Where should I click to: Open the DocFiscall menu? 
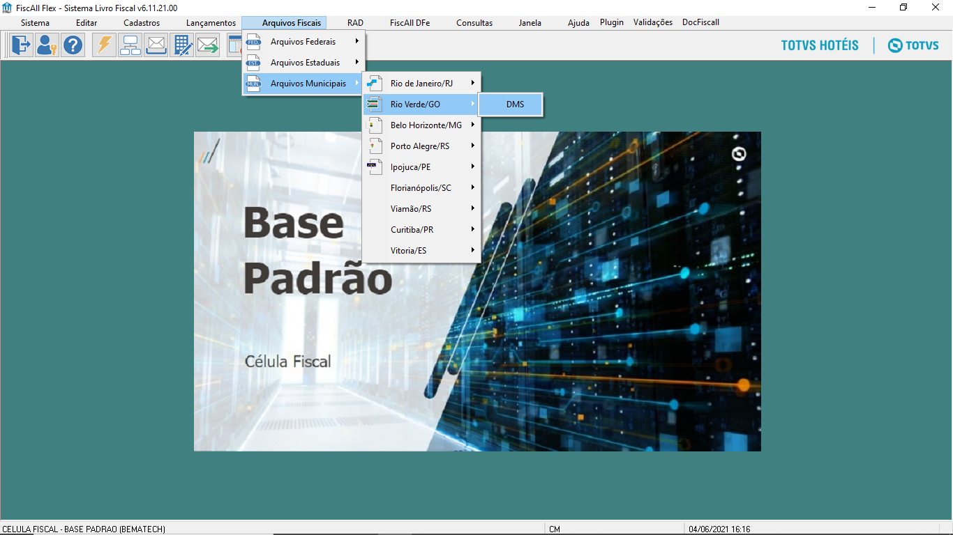[700, 22]
